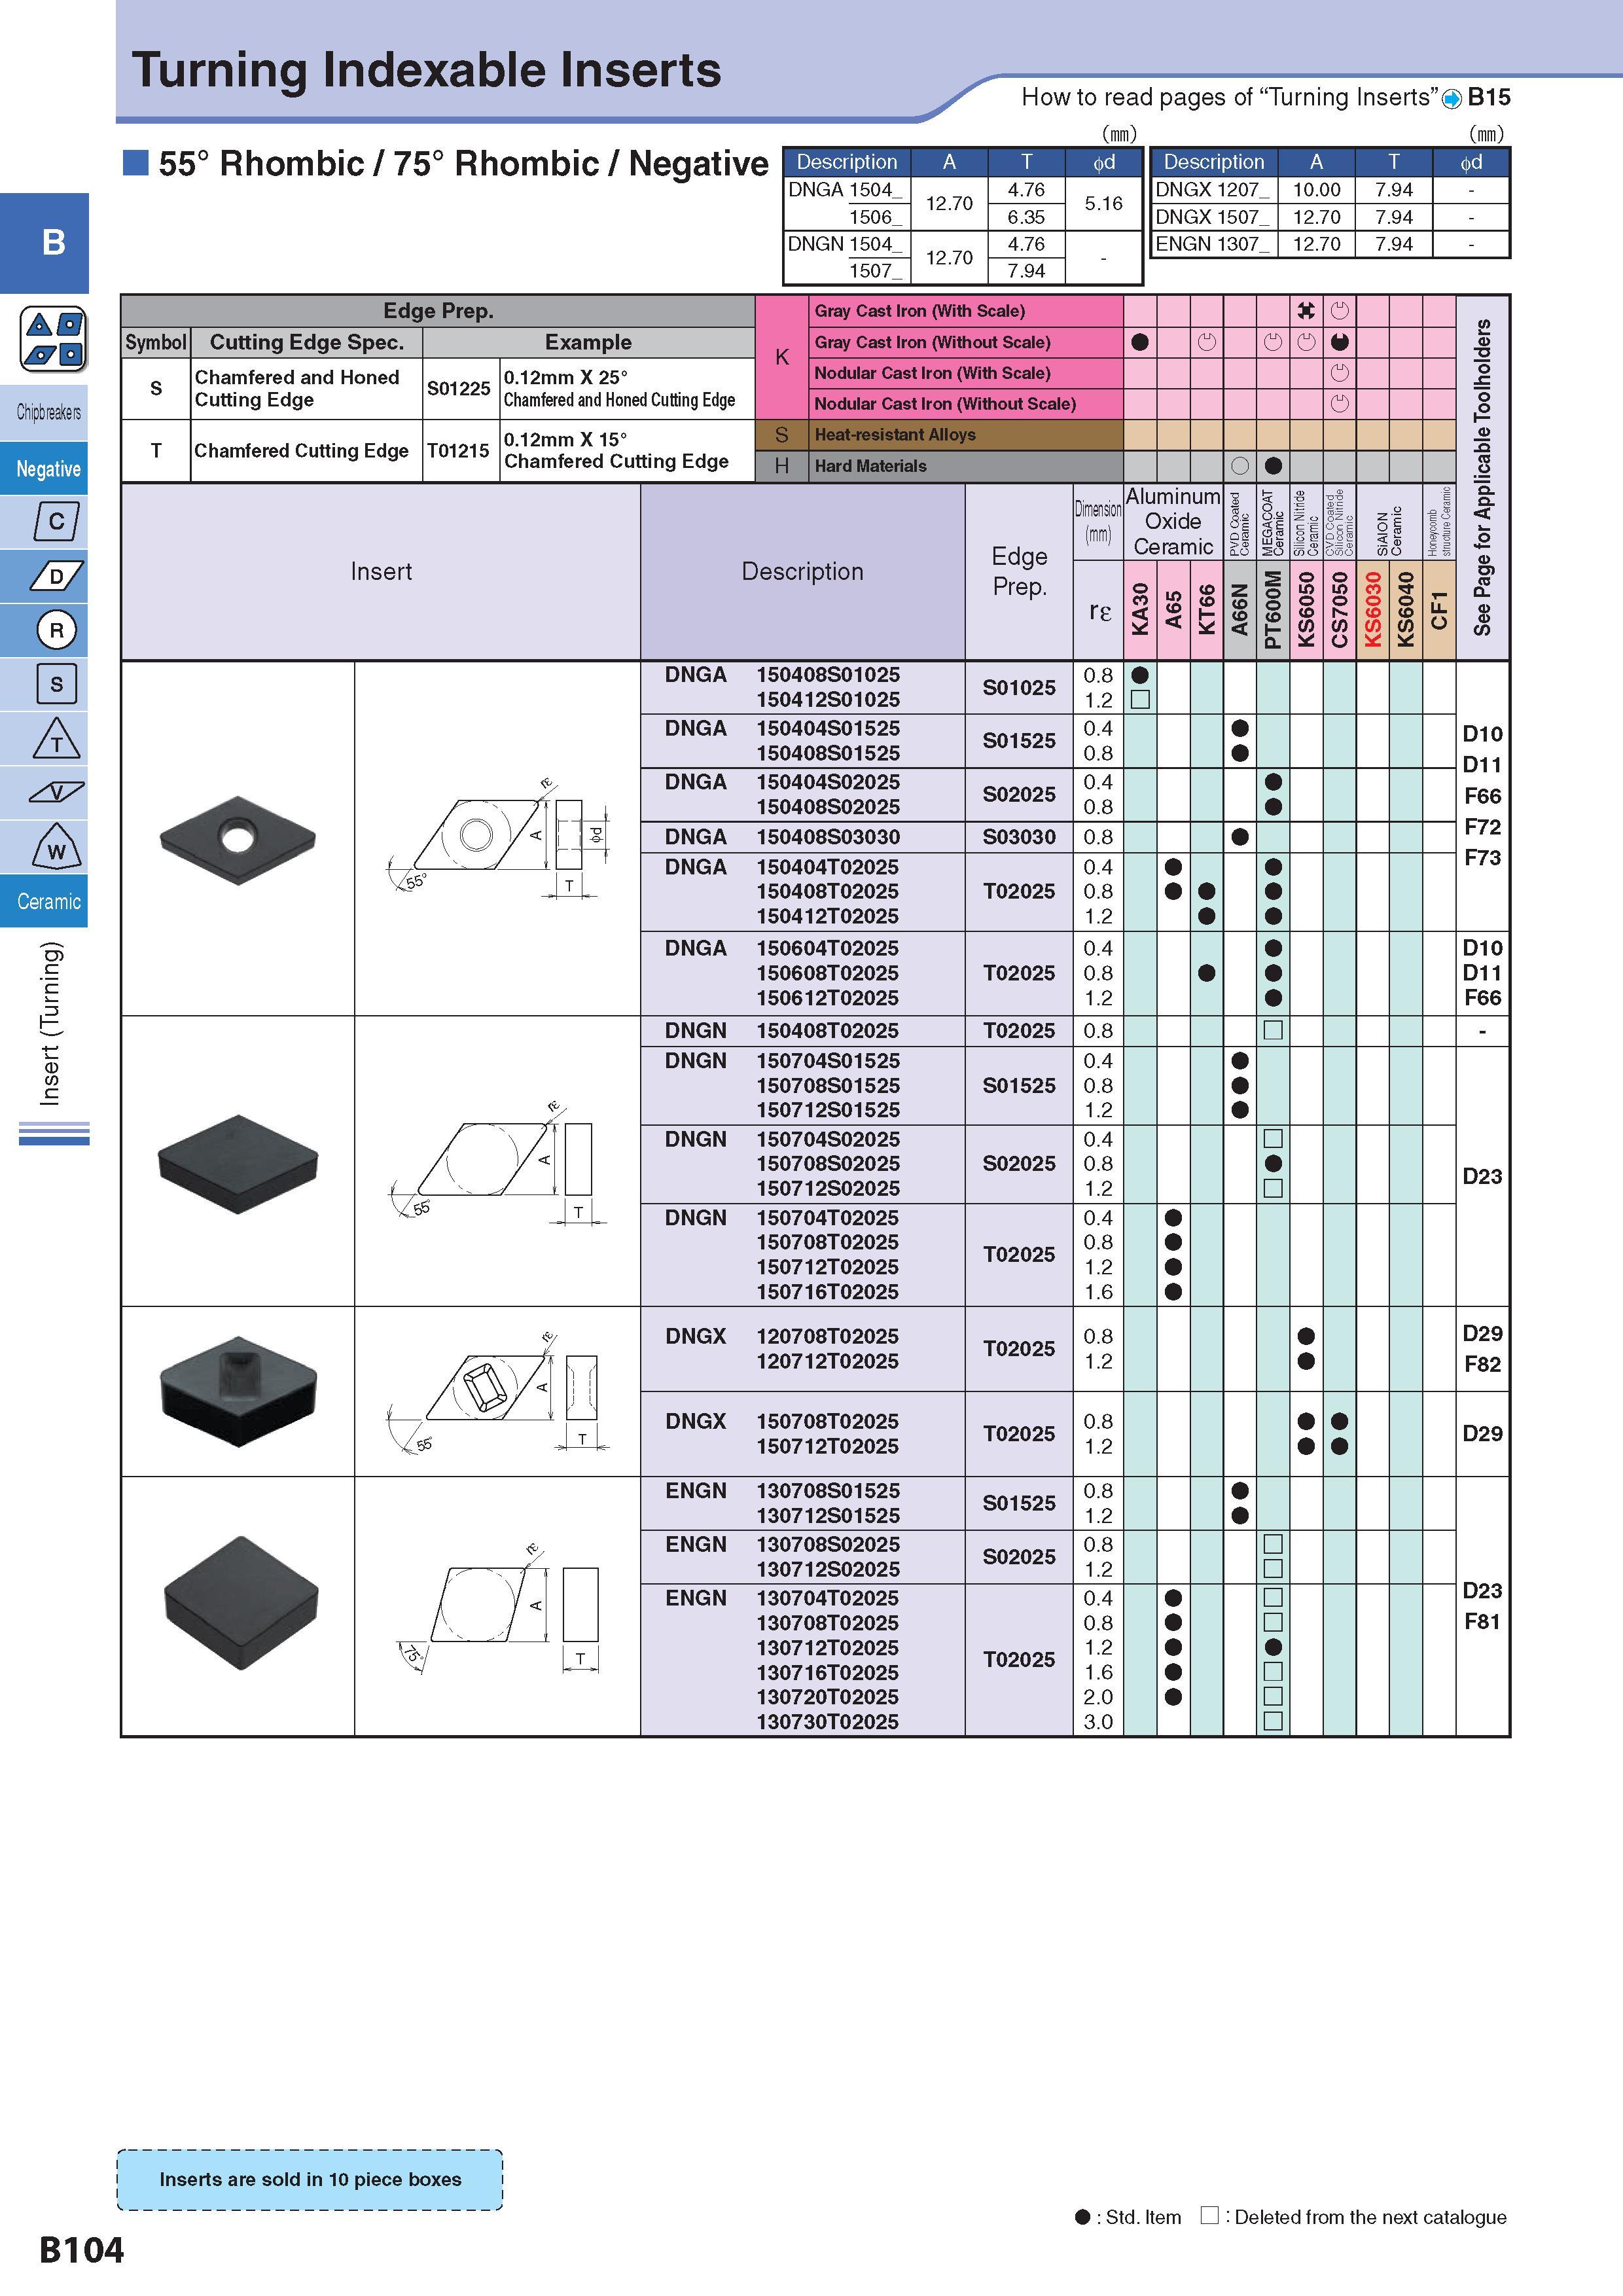Click the PT600M dot for 130712T02025
Screen dimensions: 1623x2296
coord(1273,1647)
